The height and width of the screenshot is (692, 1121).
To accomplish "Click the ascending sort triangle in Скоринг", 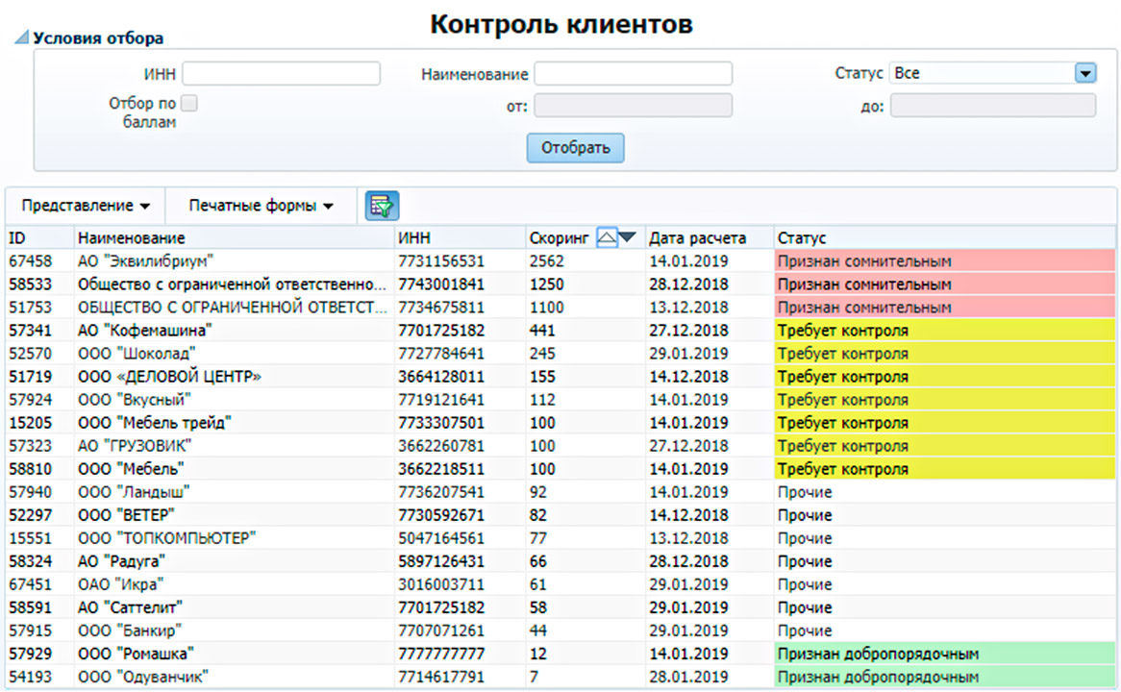I will click(607, 237).
